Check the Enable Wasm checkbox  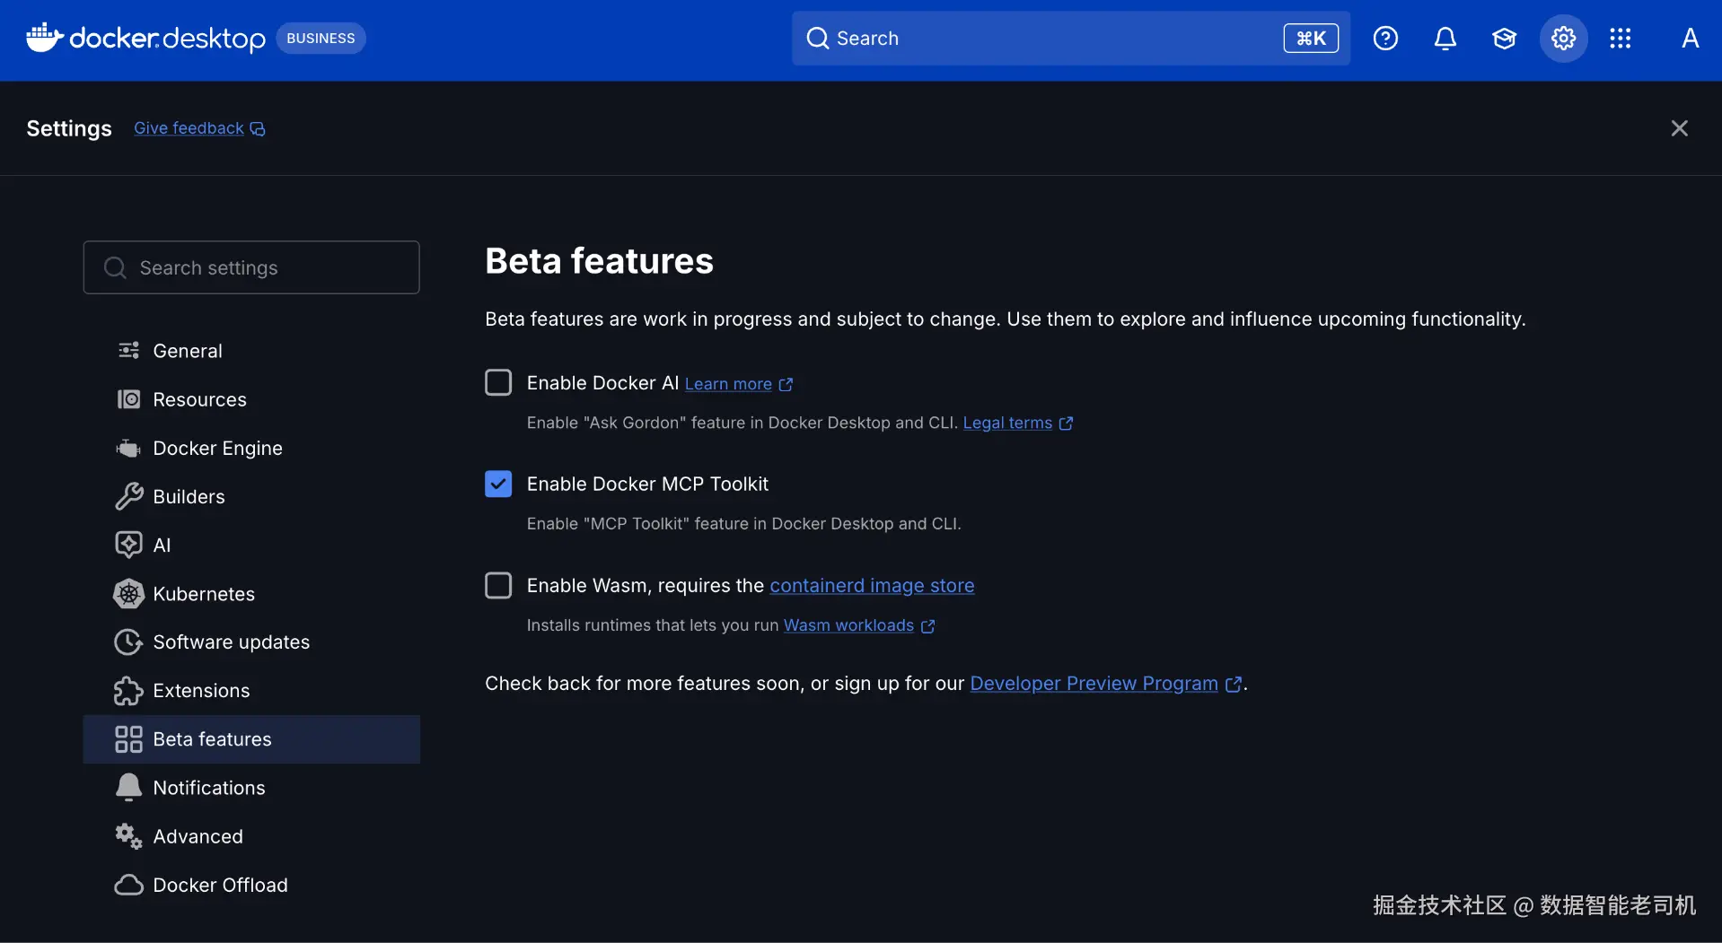coord(498,585)
